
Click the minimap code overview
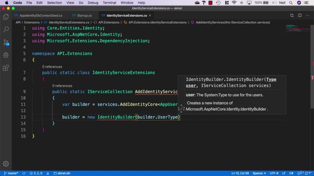click(298, 28)
